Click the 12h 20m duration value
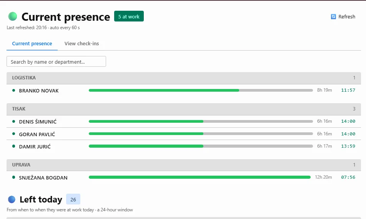This screenshot has width=366, height=219. (x=323, y=177)
